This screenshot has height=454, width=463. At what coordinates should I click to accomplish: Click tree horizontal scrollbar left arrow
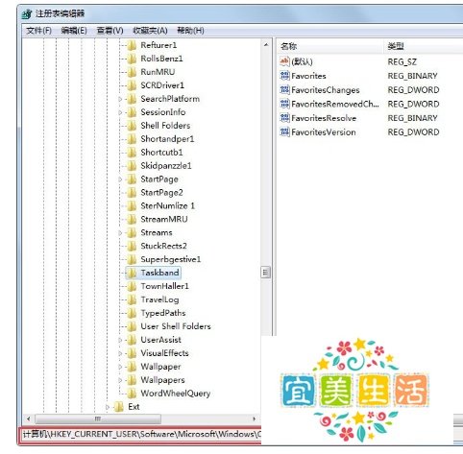(x=29, y=418)
